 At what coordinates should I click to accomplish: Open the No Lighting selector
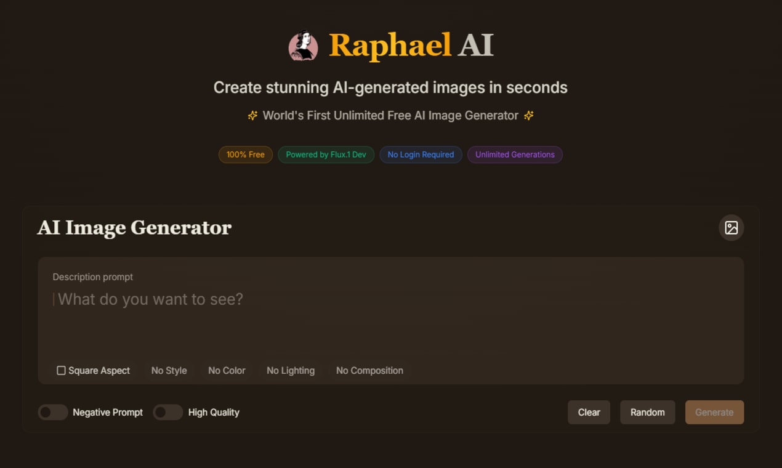coord(291,371)
